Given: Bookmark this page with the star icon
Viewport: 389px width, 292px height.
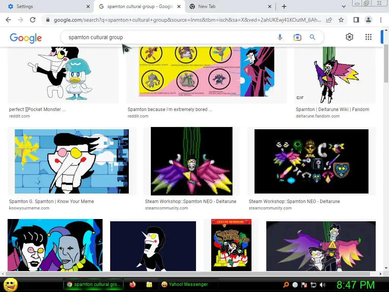Looking at the screenshot, I should tap(341, 20).
